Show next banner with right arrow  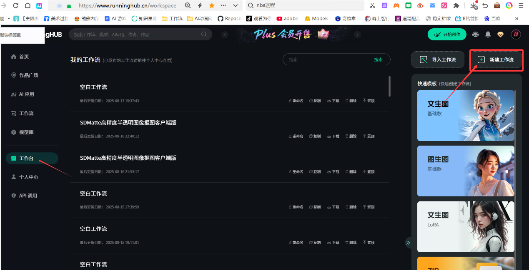pos(357,35)
